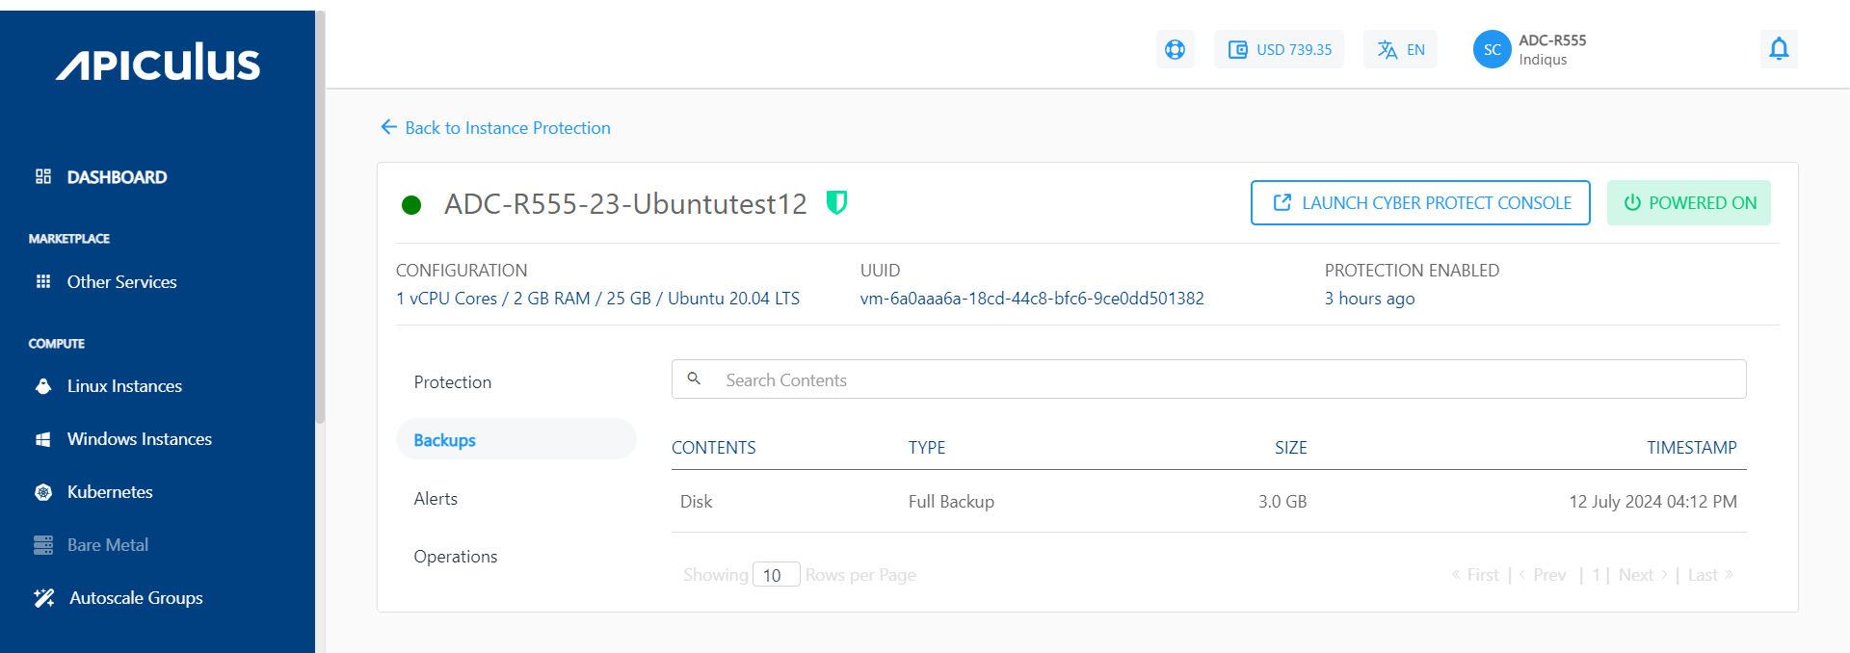This screenshot has height=653, width=1850.
Task: Click the instance UUID value
Action: point(1032,299)
